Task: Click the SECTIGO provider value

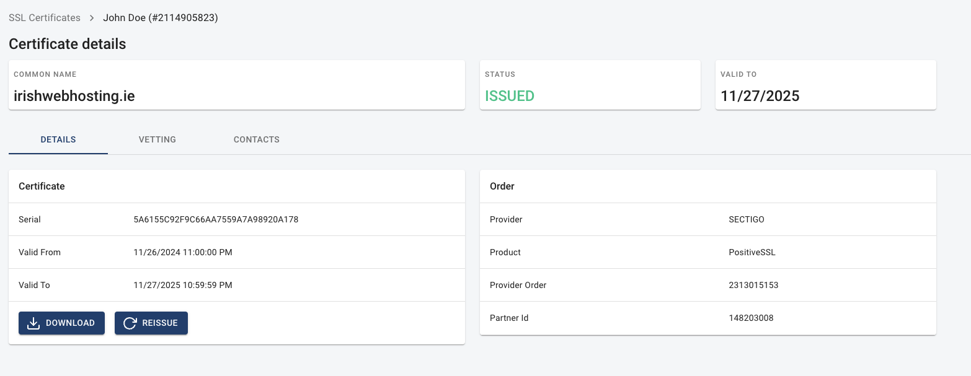Action: click(x=751, y=219)
